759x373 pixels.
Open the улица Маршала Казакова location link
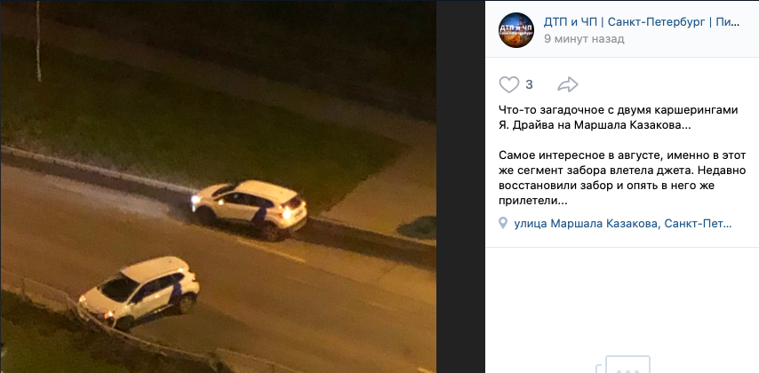(622, 224)
